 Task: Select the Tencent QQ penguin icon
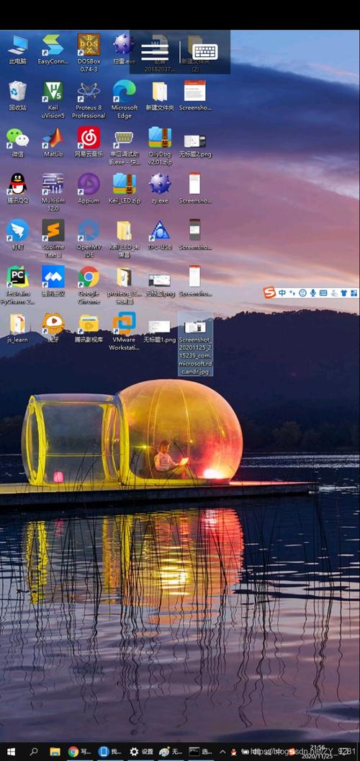17,188
